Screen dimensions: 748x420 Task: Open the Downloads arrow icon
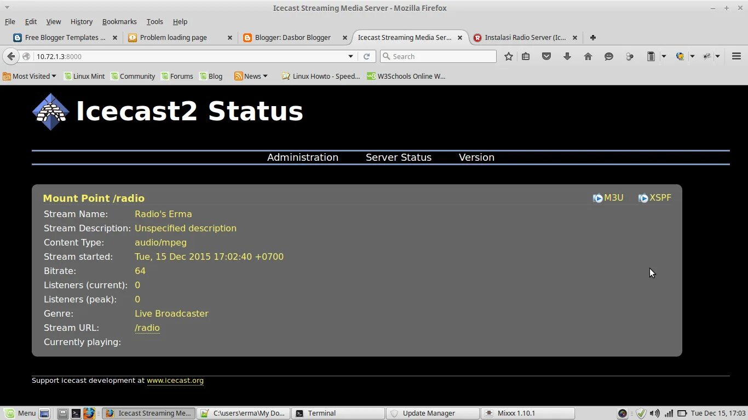(567, 56)
